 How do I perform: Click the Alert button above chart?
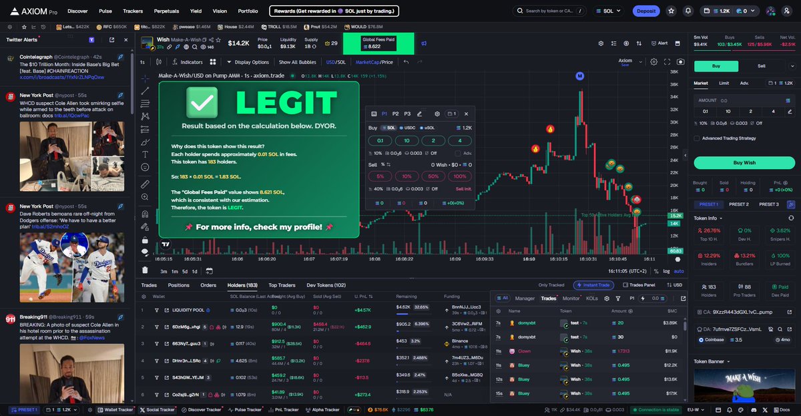tap(659, 43)
